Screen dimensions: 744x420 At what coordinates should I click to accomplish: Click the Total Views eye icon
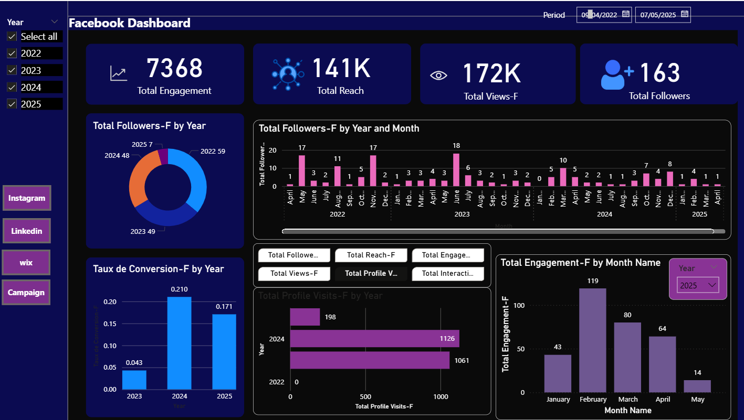[x=438, y=76]
